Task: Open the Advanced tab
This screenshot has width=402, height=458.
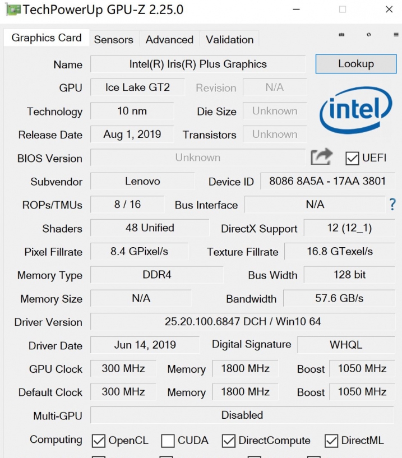Action: (169, 39)
